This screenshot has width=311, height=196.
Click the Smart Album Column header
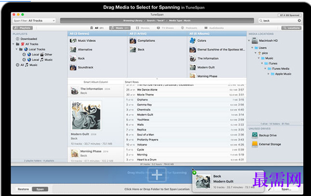tap(95, 82)
